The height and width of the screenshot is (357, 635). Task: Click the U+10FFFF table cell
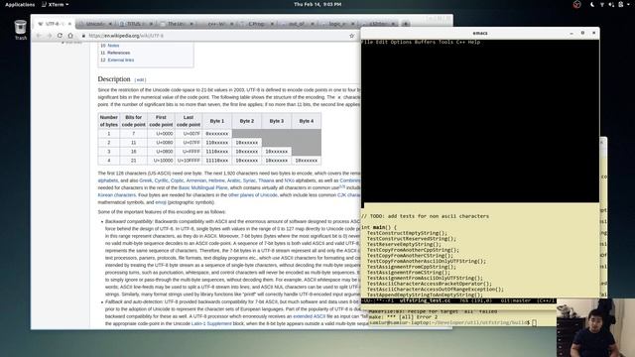[189, 161]
